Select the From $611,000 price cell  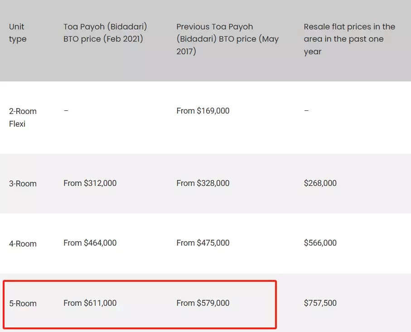pyautogui.click(x=90, y=303)
